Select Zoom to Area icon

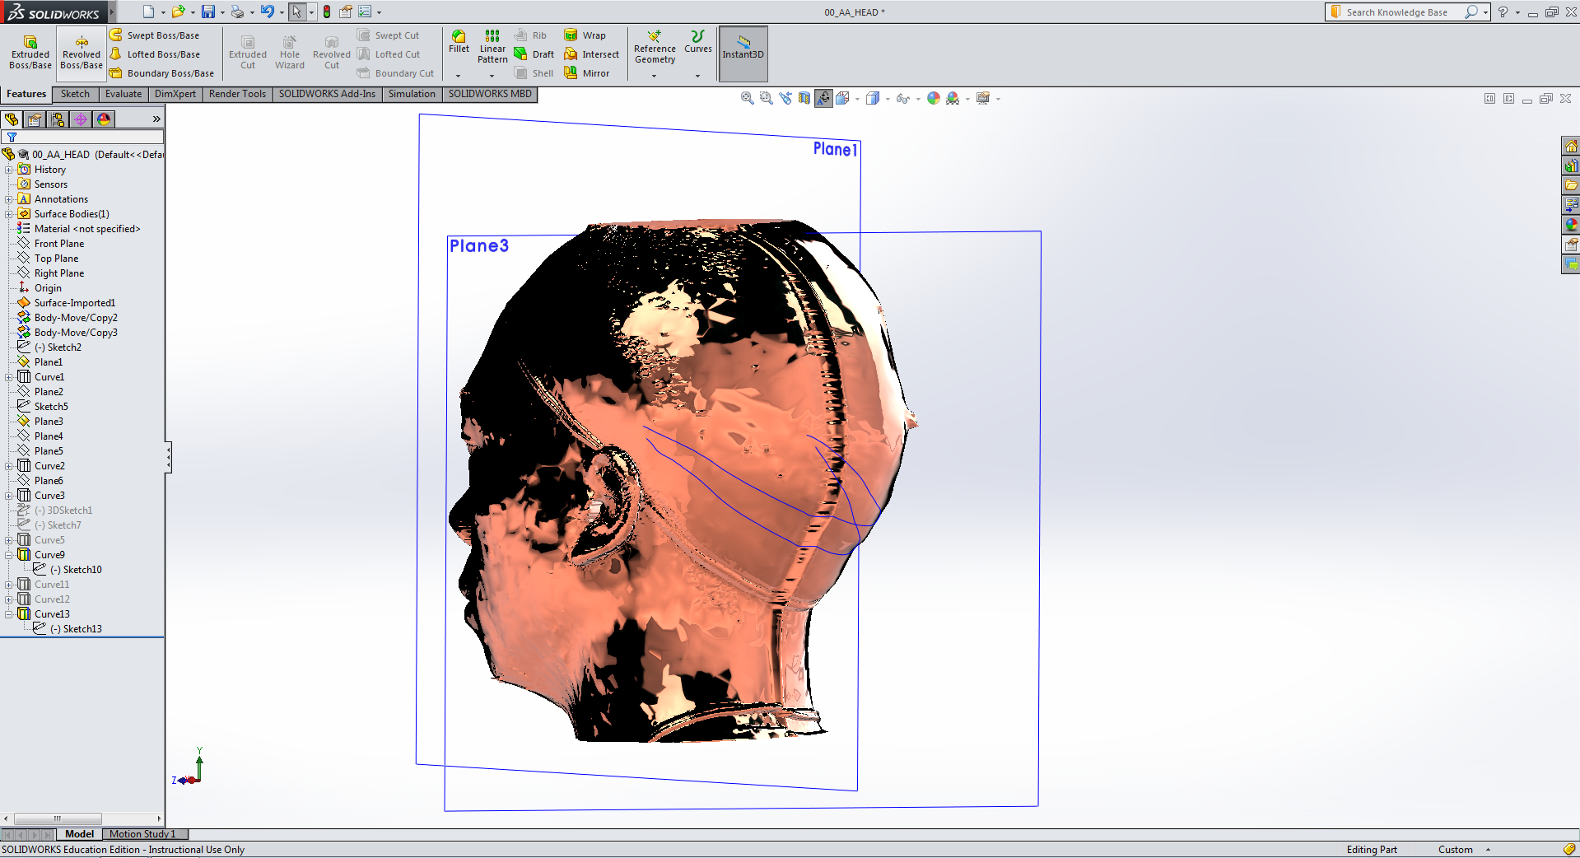[767, 98]
